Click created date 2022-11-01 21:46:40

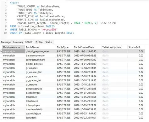tap(85, 51)
